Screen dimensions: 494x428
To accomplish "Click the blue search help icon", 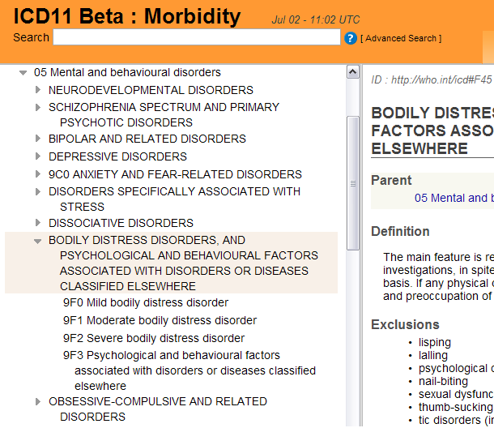I will [351, 38].
